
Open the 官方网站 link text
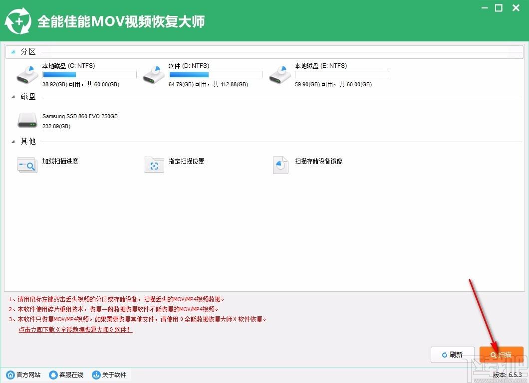[x=28, y=375]
